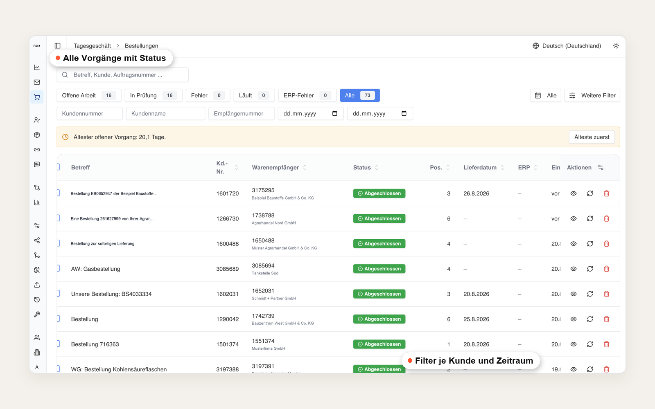Go to Tagesgeschäft breadcrumb link
The image size is (655, 409).
[x=92, y=46]
